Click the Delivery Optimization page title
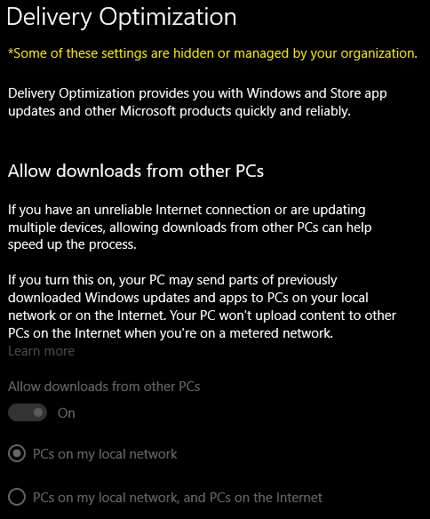Screen dimensions: 430x519 click(122, 17)
